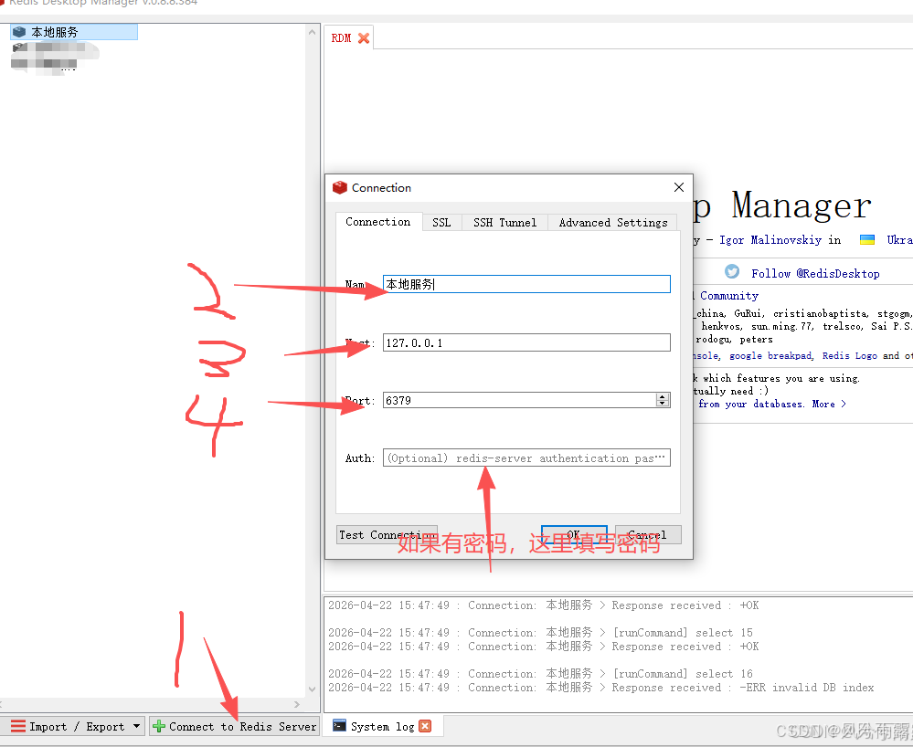913x747 pixels.
Task: Confirm the Connection dialog with OK
Action: (574, 534)
